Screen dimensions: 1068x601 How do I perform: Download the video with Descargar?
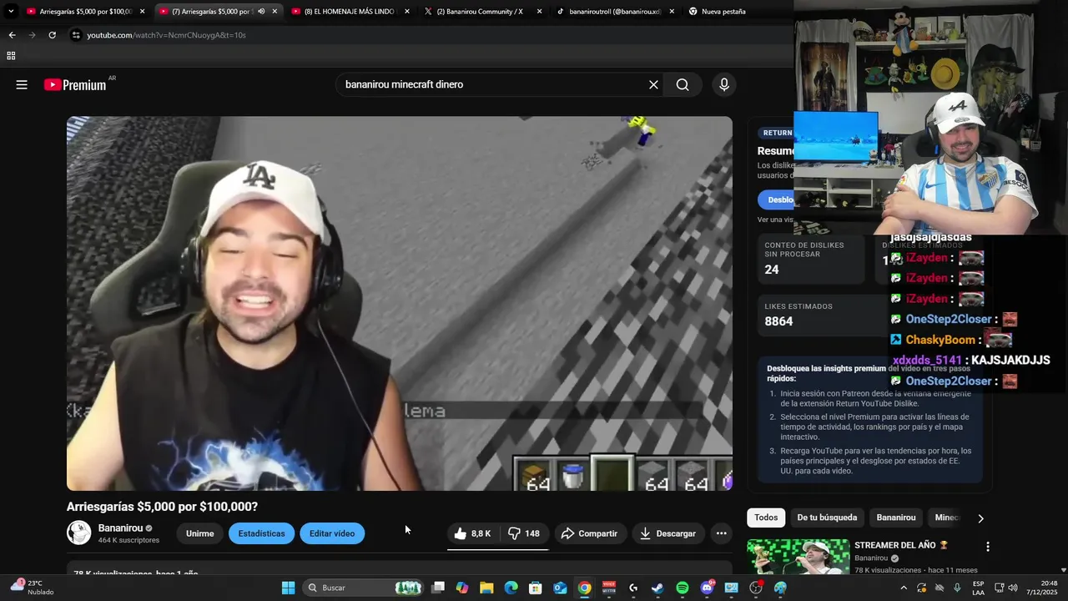667,533
